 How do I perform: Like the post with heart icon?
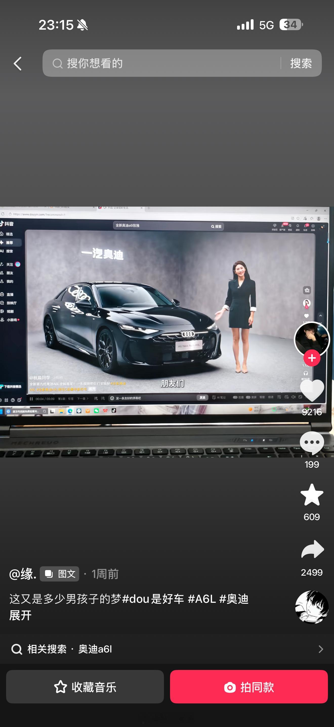(x=312, y=390)
